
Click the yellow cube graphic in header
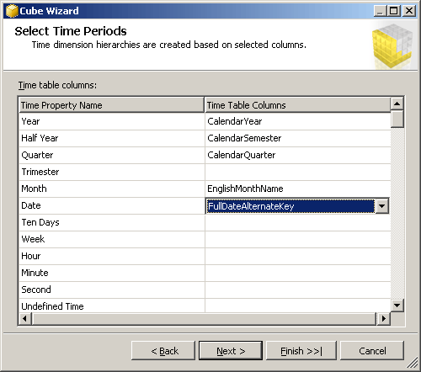pyautogui.click(x=393, y=45)
